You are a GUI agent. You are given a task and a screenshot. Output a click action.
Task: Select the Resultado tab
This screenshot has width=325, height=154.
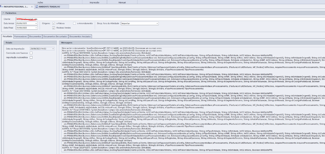[x=7, y=36]
